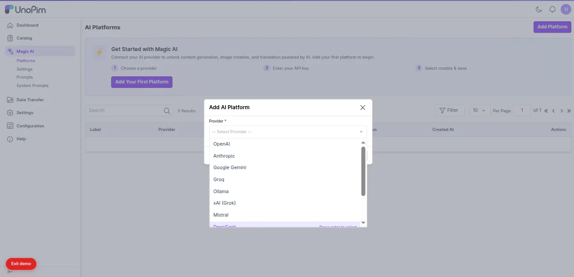The width and height of the screenshot is (574, 277).
Task: Click the Add Platform button
Action: pyautogui.click(x=552, y=27)
